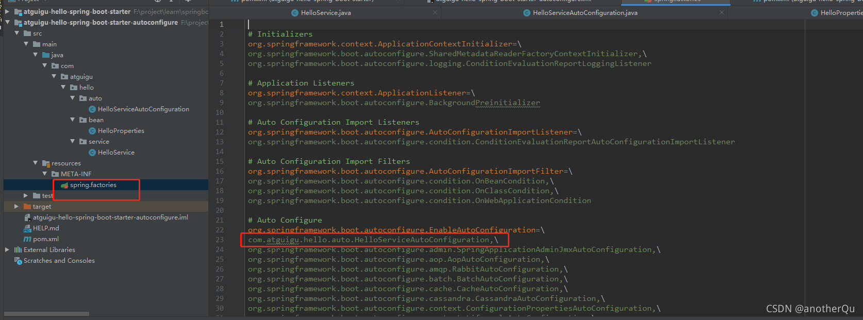Click '# Auto Configuration Import Listeners' comment
Screen dimensions: 863x320
tap(334, 122)
